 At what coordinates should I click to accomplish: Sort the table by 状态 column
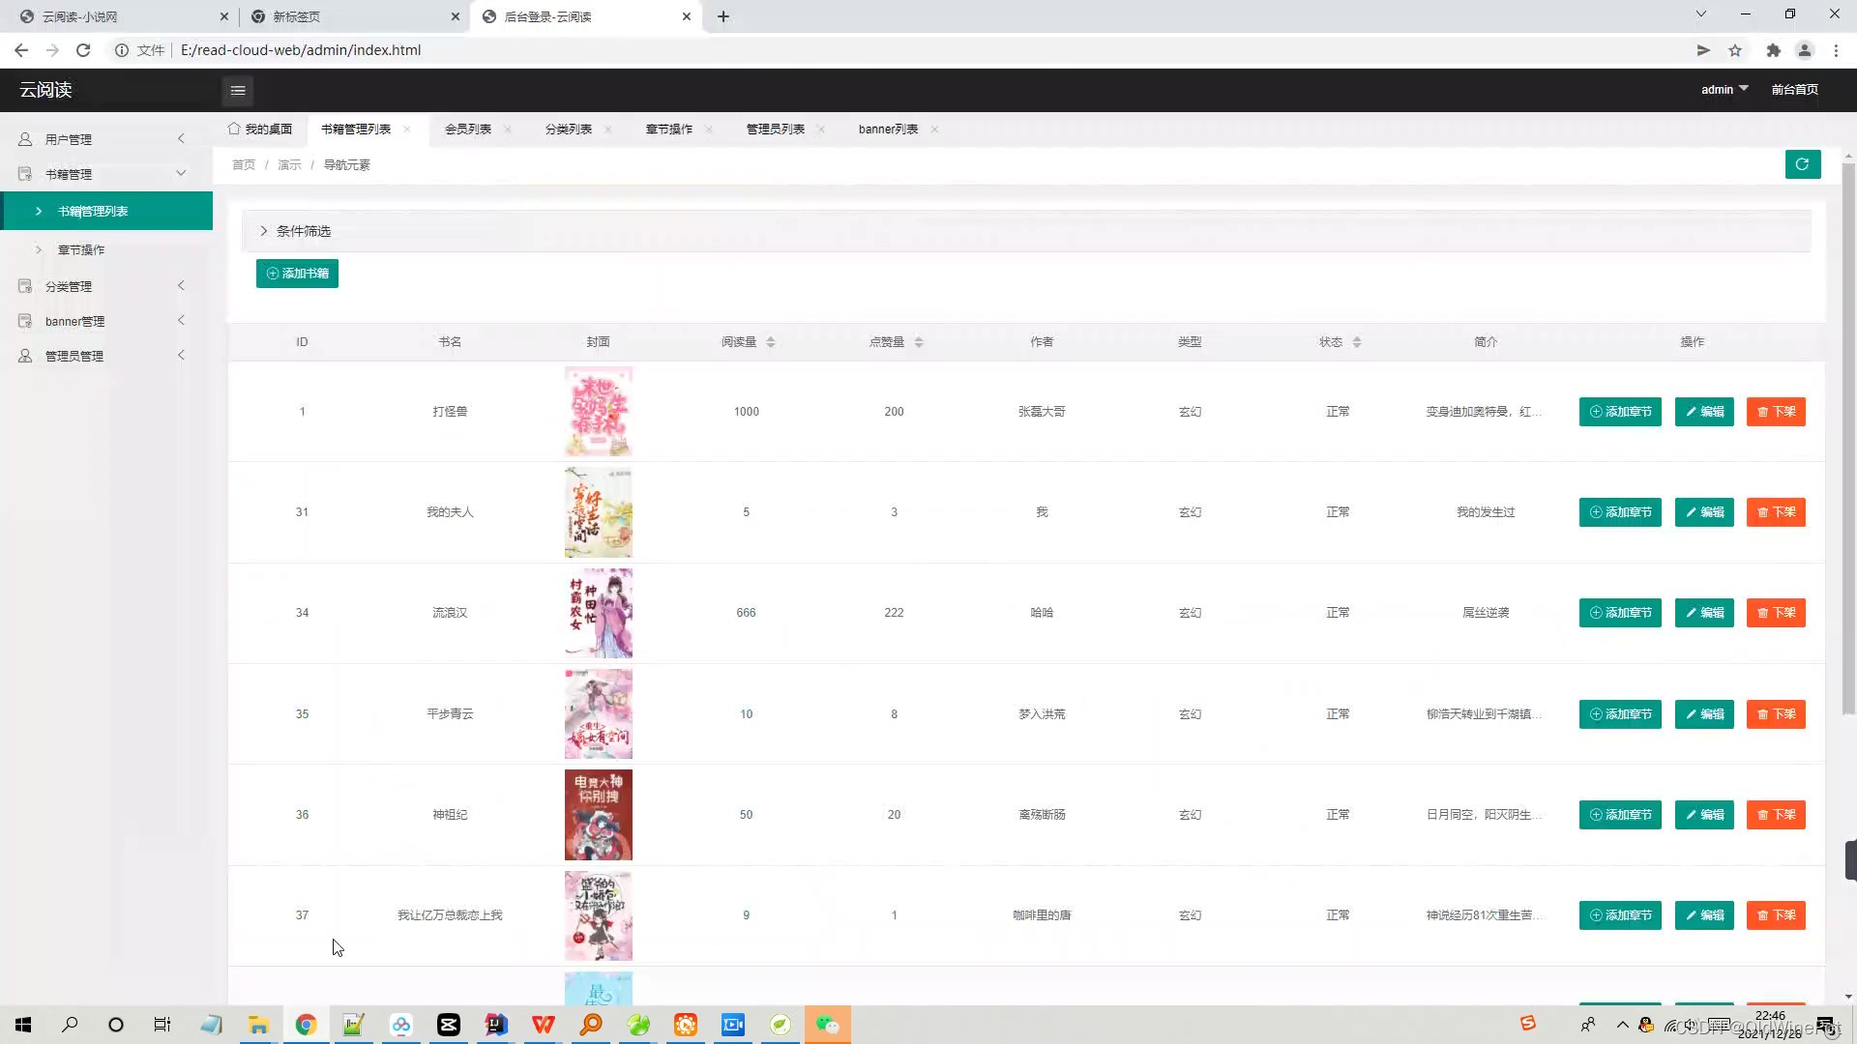1357,342
